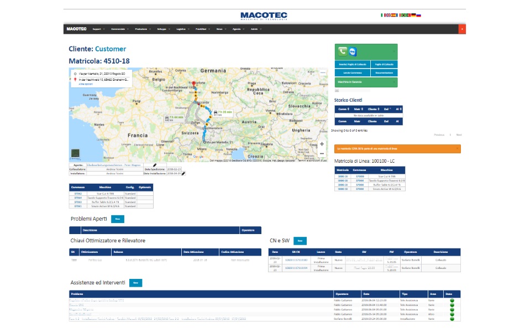Click New next to Assistenze ed Interventi
The height and width of the screenshot is (332, 525).
tap(135, 283)
